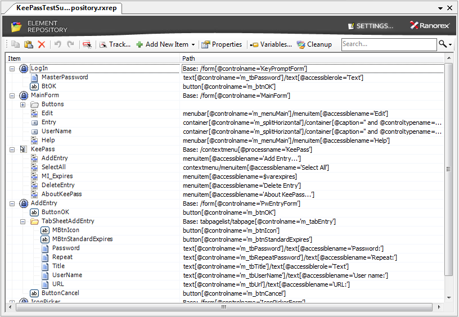This screenshot has width=459, height=317.
Task: Open the Add New Item dropdown arrow
Action: pyautogui.click(x=193, y=45)
